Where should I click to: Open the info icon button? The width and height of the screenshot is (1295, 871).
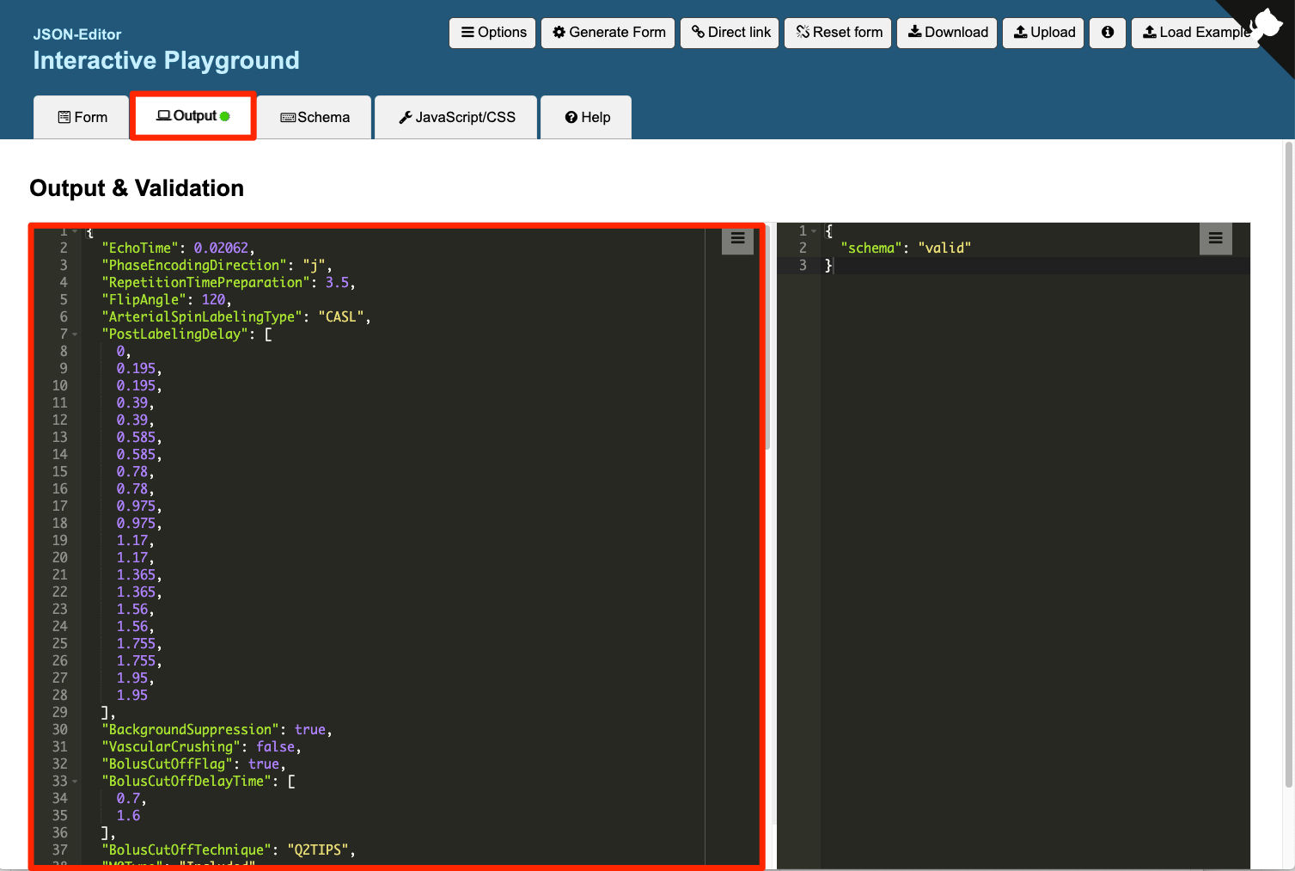point(1108,33)
